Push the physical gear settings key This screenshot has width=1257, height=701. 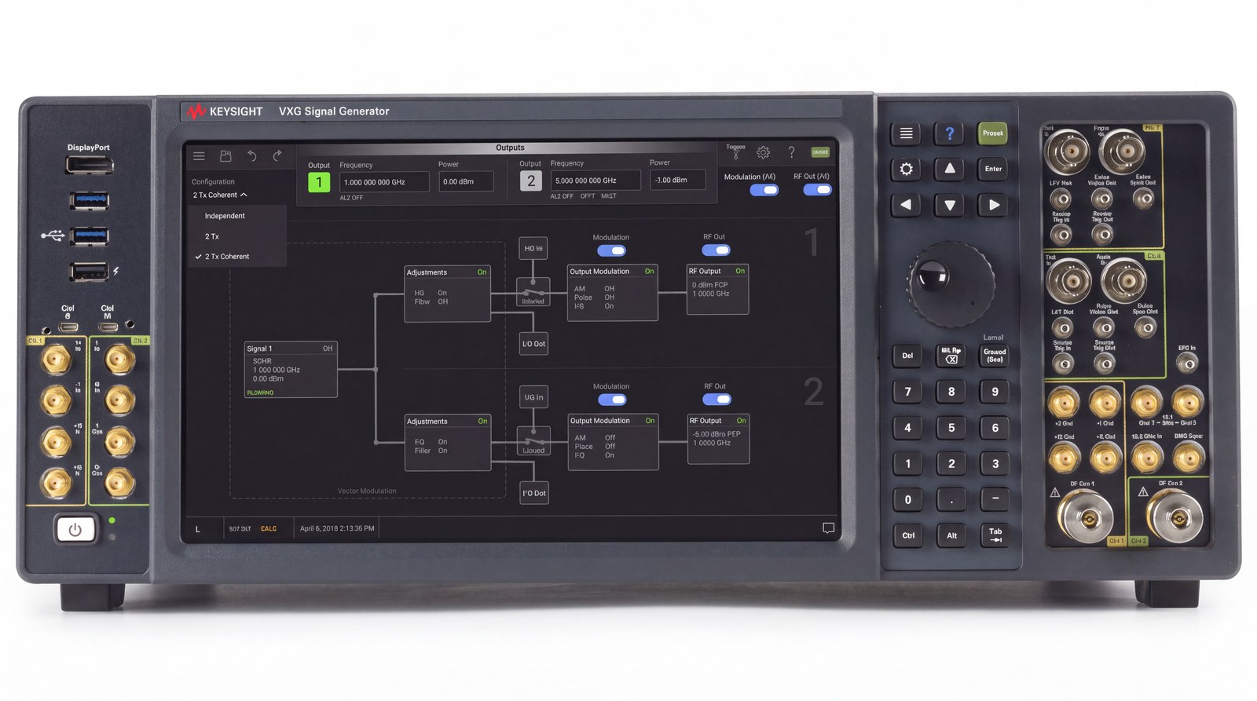click(906, 169)
